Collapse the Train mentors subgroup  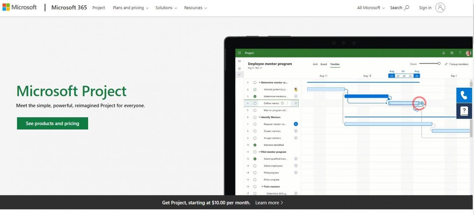(x=263, y=187)
